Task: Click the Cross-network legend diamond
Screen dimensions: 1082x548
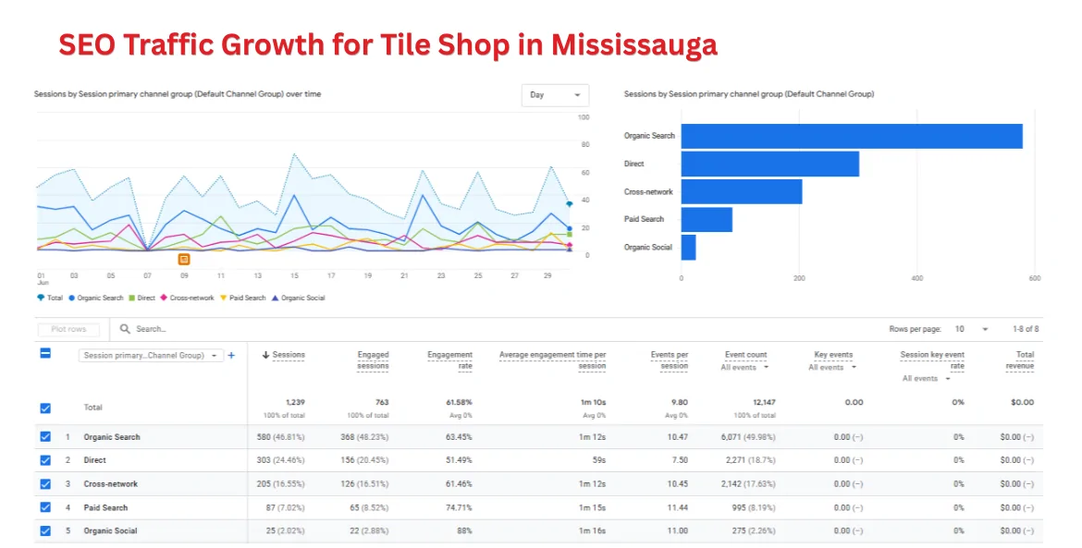Action: 164,298
